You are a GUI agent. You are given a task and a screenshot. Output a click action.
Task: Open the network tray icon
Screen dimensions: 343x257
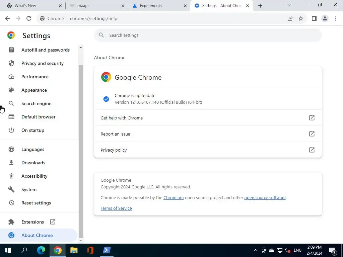point(280,250)
